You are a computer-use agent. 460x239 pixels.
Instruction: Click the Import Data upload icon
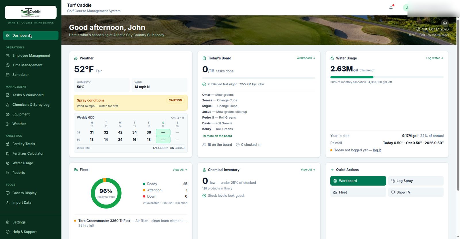point(8,203)
